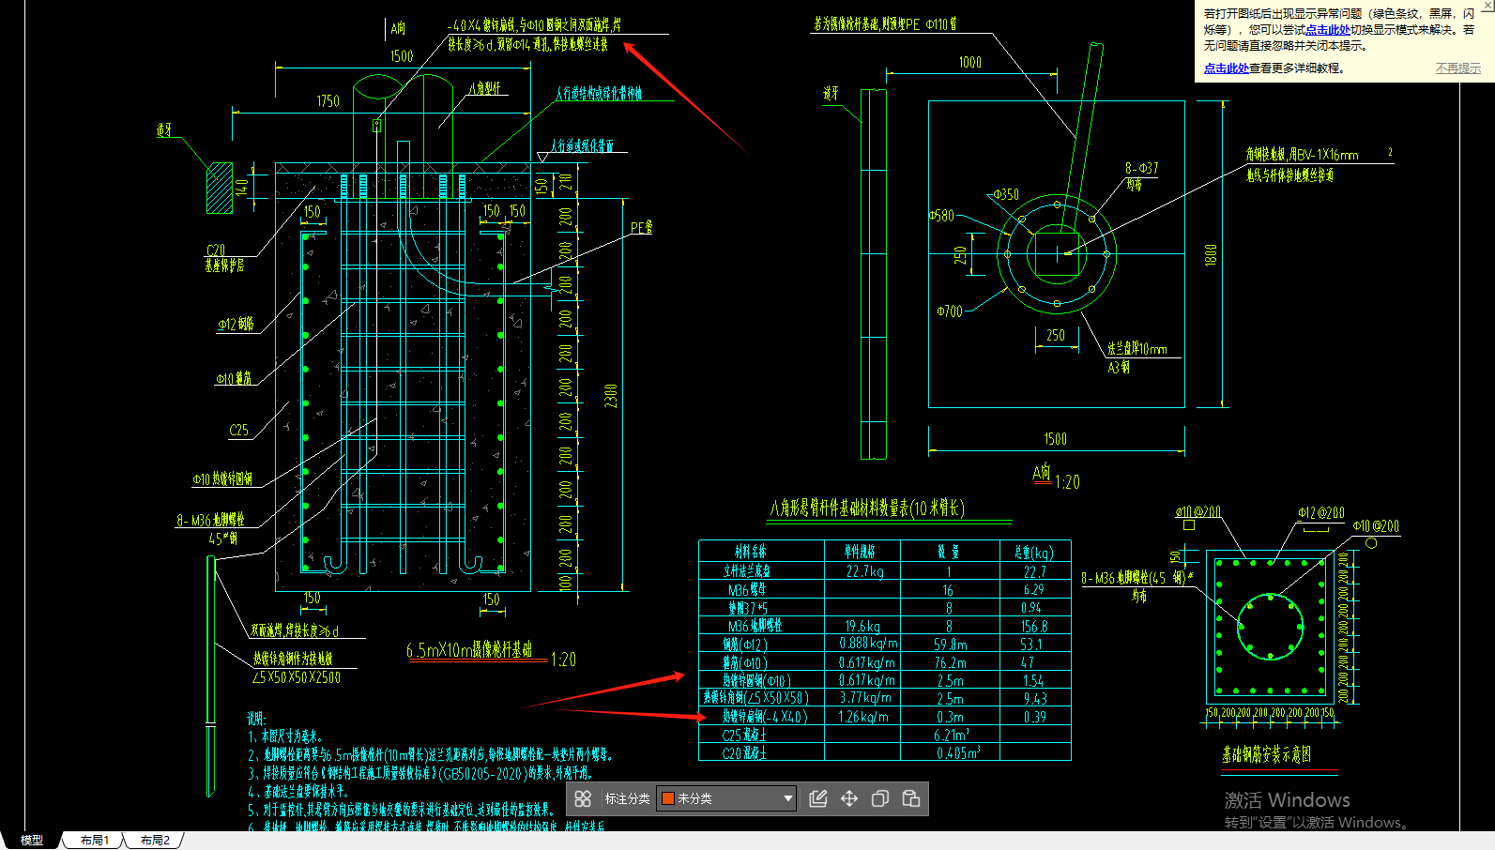Click the copy annotation icon
1495x850 pixels.
coord(880,798)
